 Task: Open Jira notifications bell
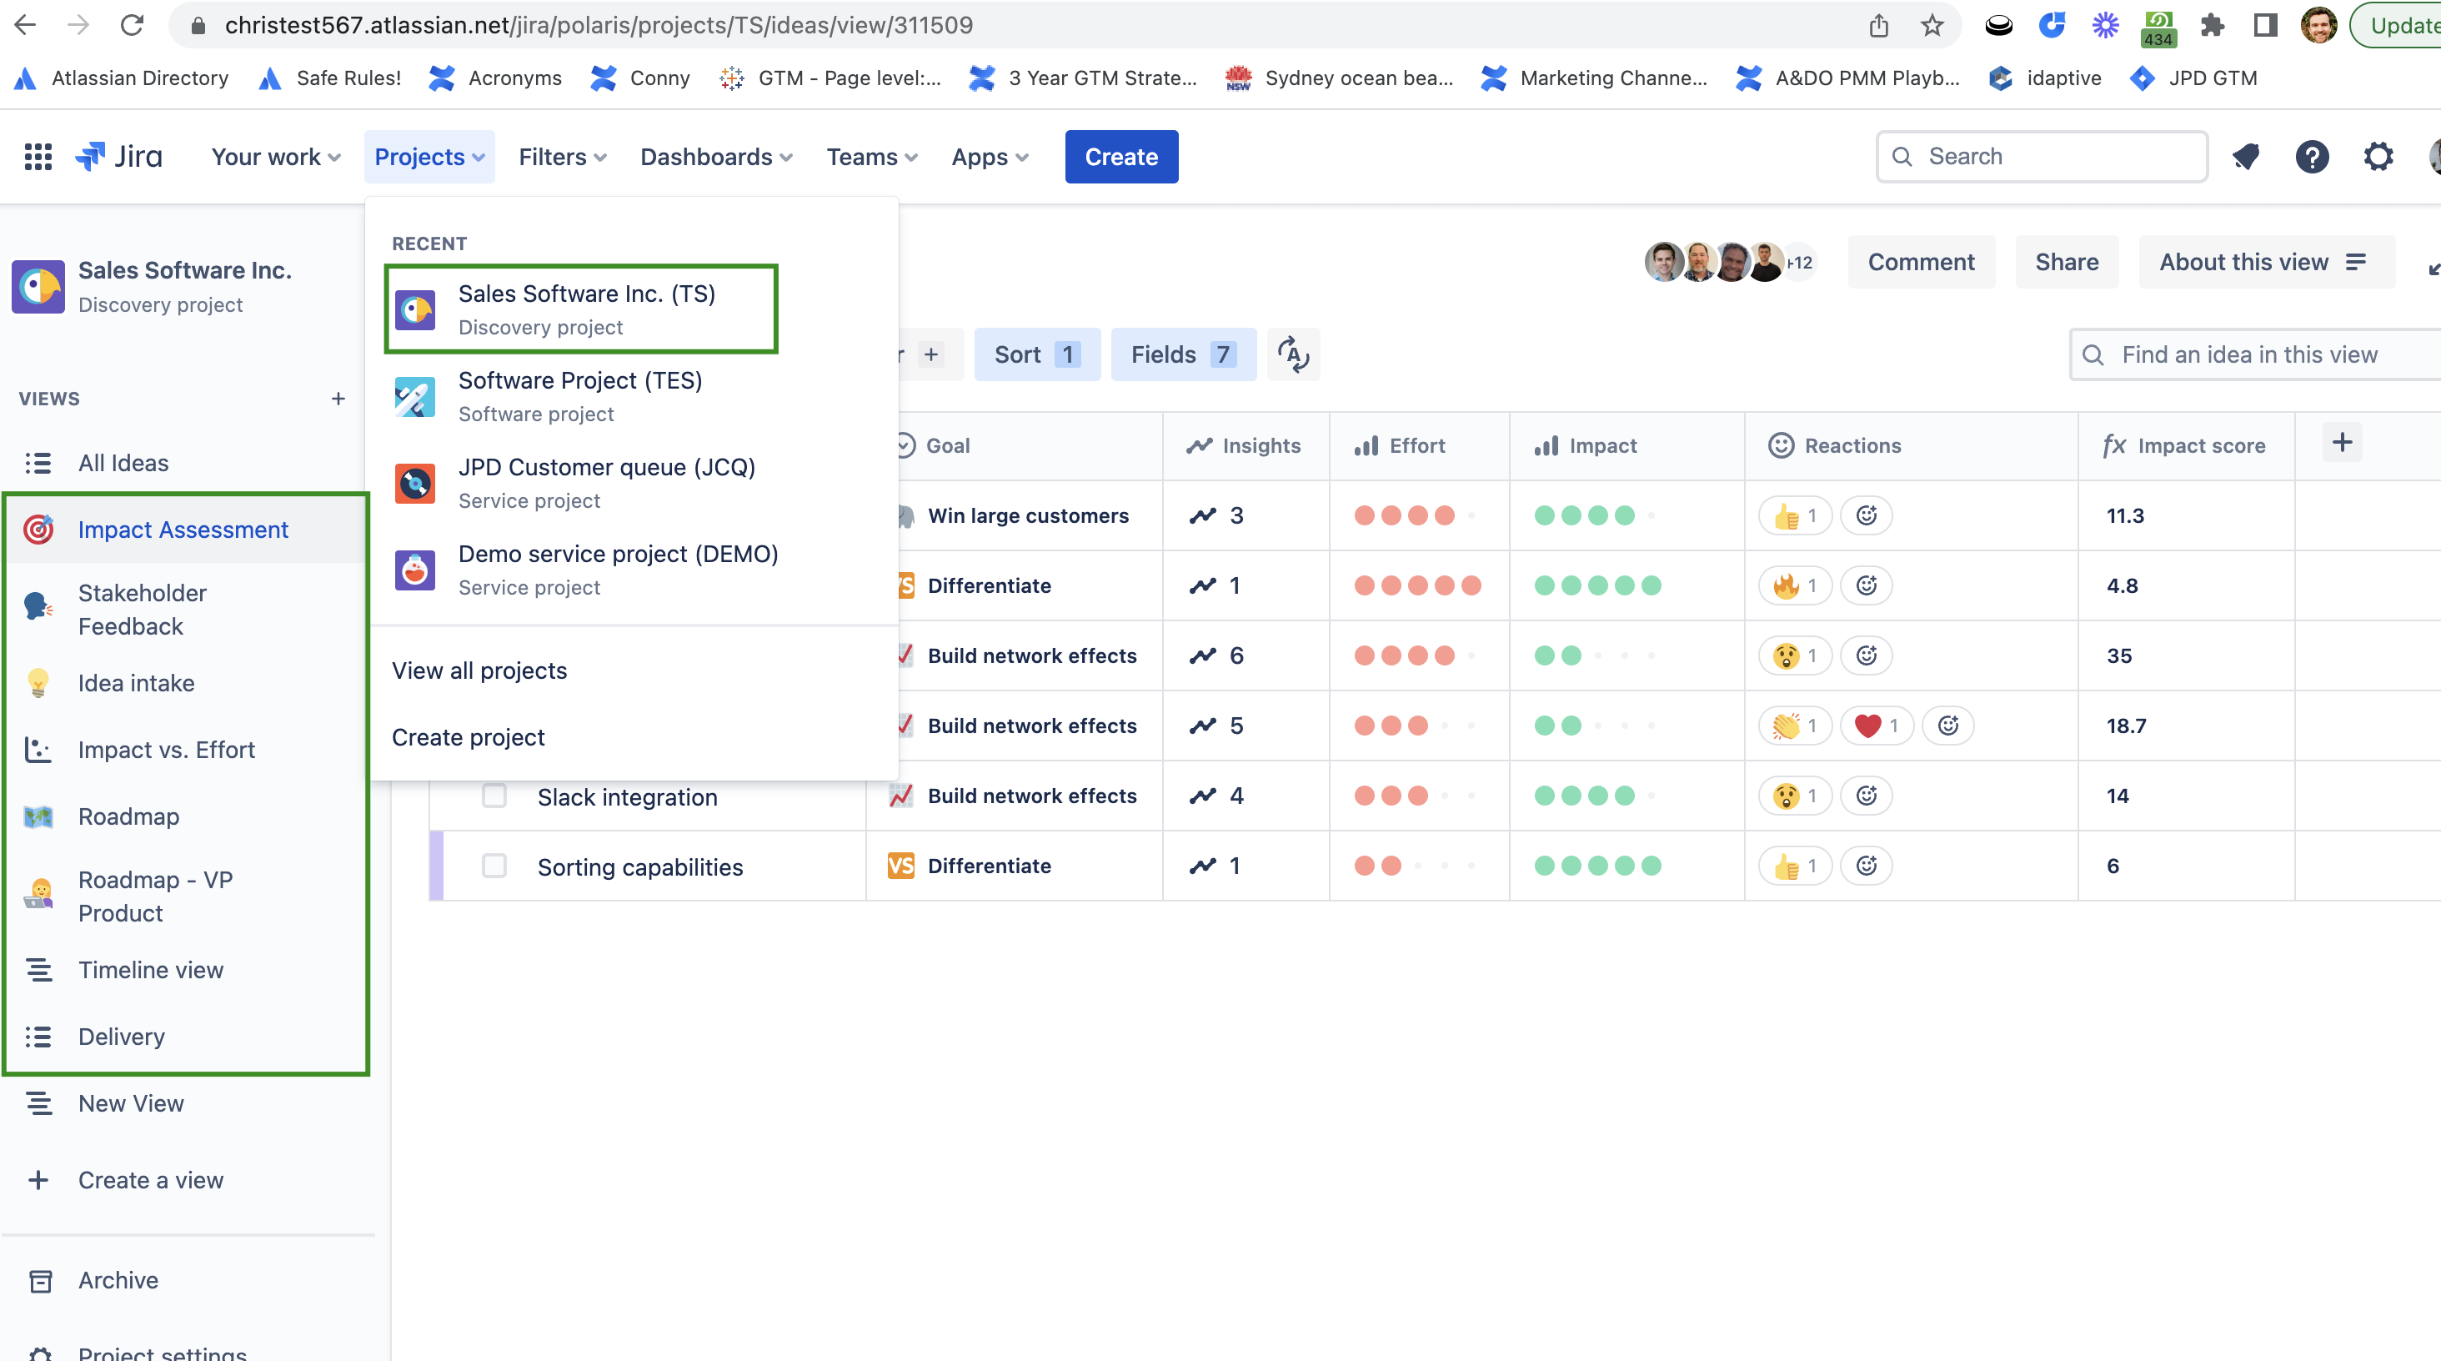(x=2248, y=157)
